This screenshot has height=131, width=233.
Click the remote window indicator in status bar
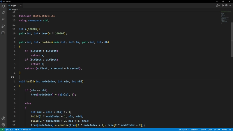pos(2,130)
